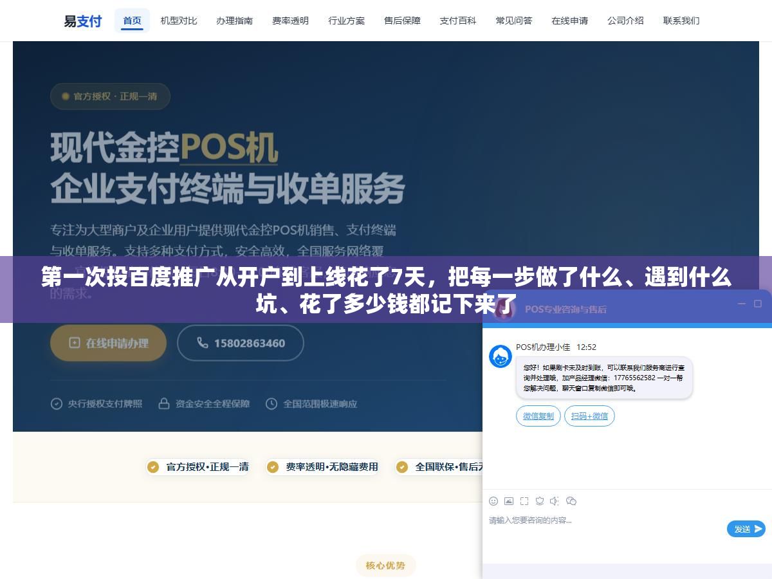Open the 办理指南 nav item
772x579 pixels.
coord(235,21)
